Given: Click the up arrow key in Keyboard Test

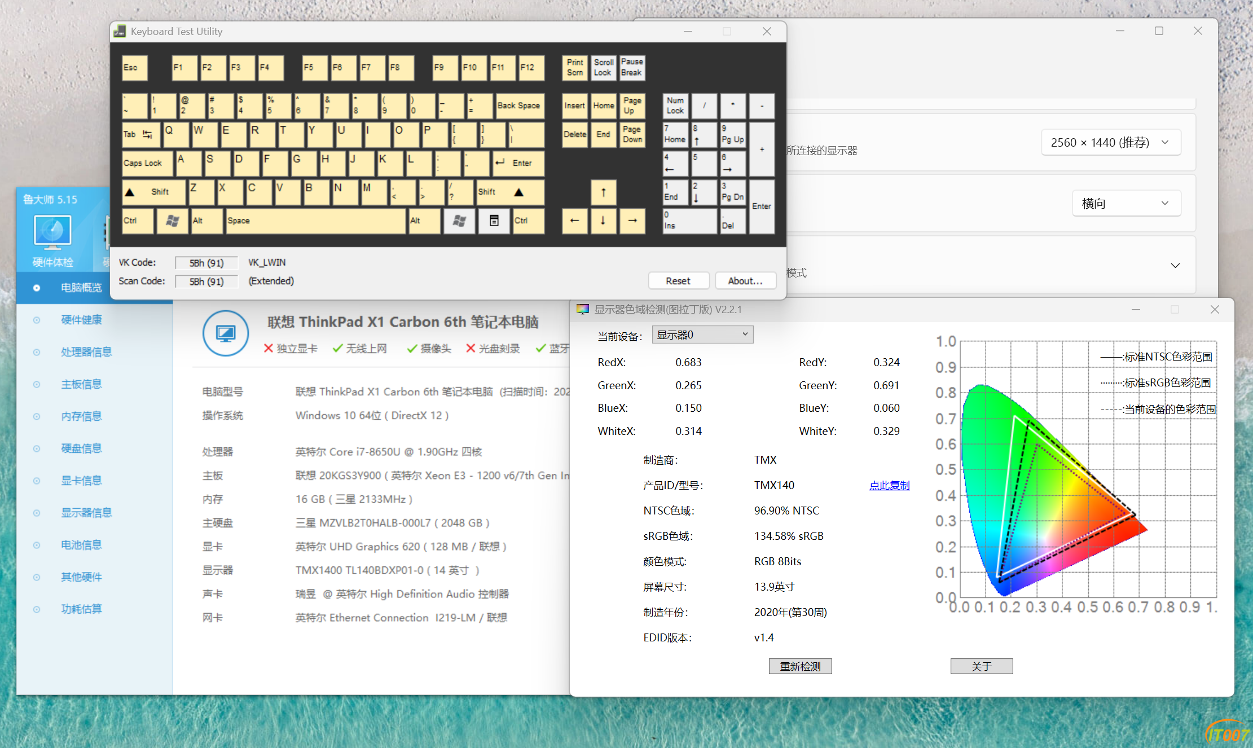Looking at the screenshot, I should pyautogui.click(x=603, y=192).
